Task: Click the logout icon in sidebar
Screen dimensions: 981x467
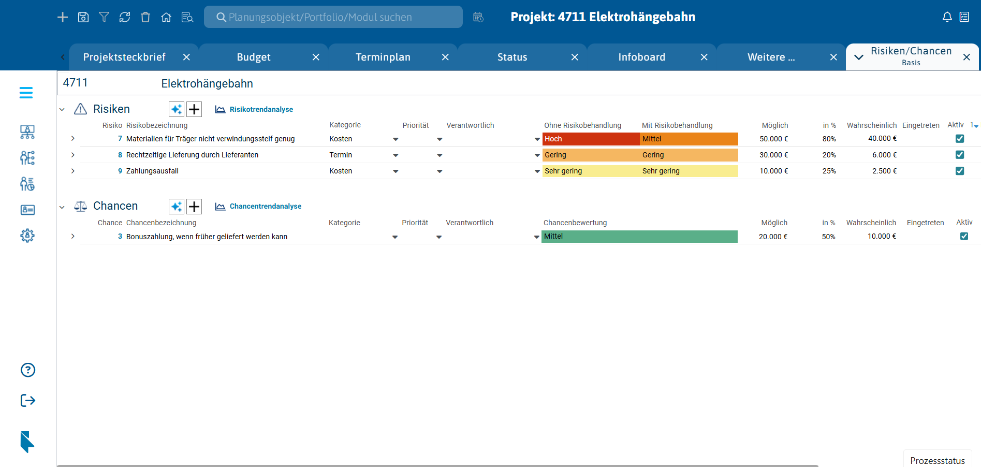Action: (28, 400)
